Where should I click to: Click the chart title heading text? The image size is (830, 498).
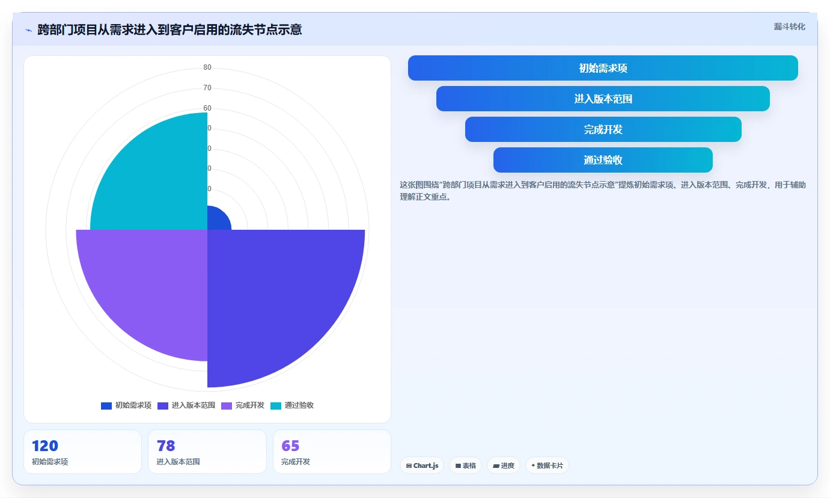coord(169,29)
